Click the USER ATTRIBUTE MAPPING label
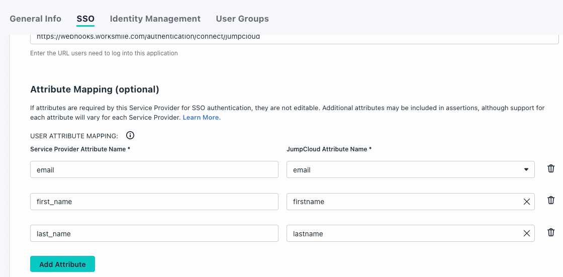The height and width of the screenshot is (277, 563). tap(74, 136)
